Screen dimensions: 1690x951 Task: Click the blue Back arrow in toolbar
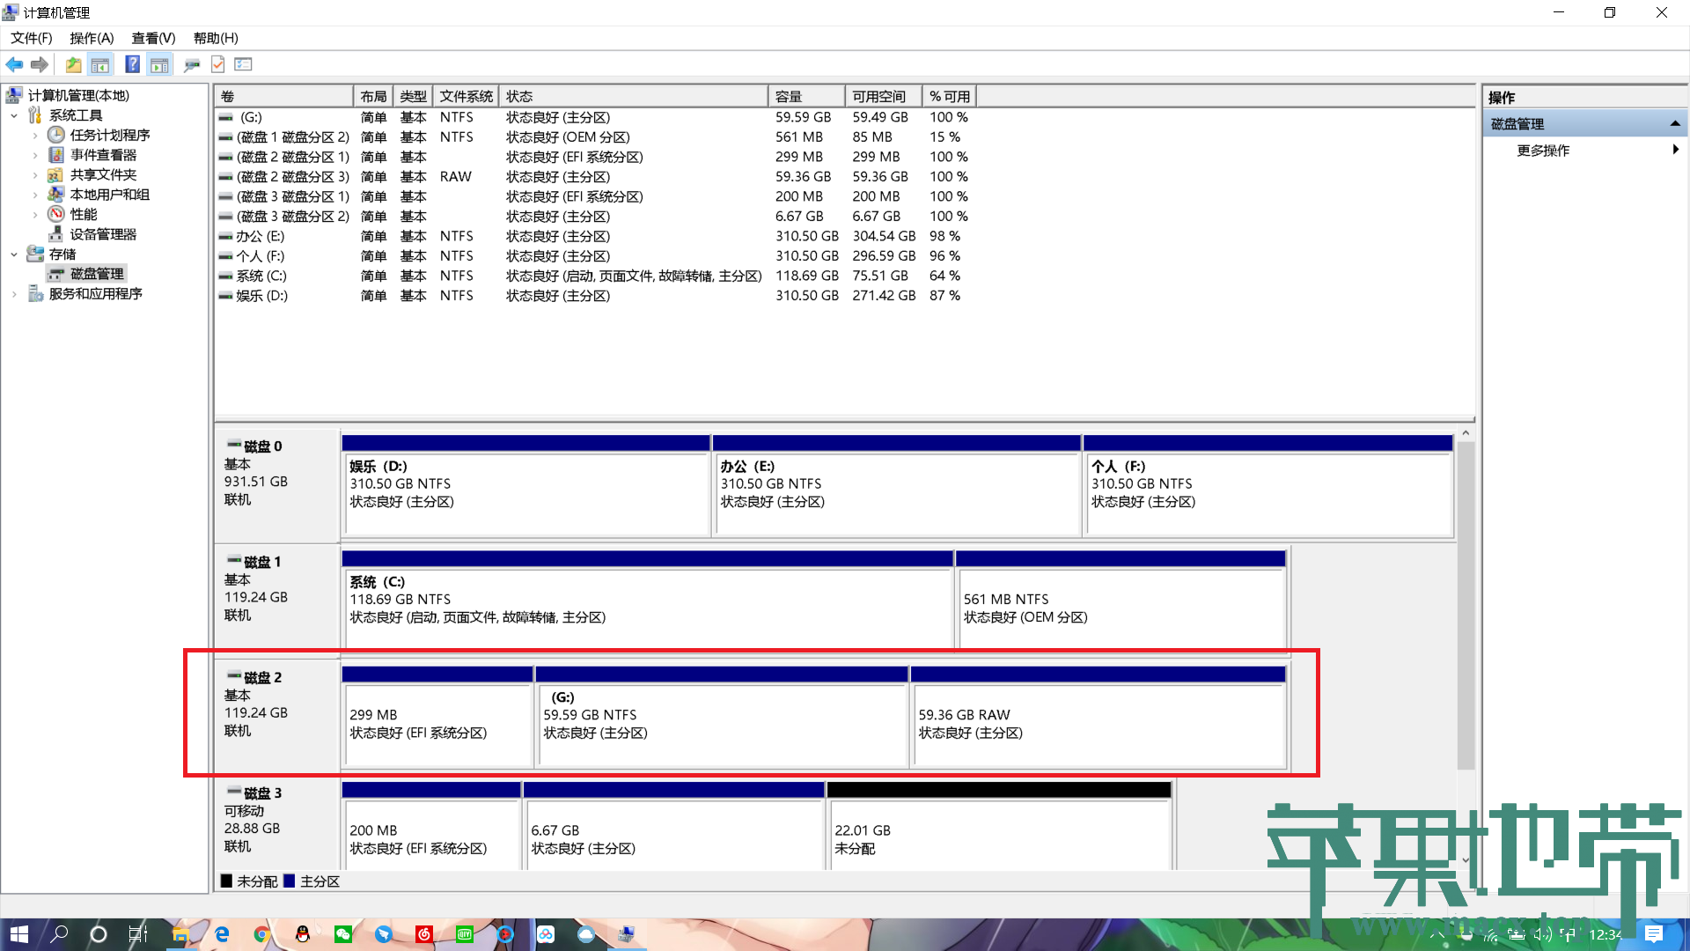click(14, 64)
